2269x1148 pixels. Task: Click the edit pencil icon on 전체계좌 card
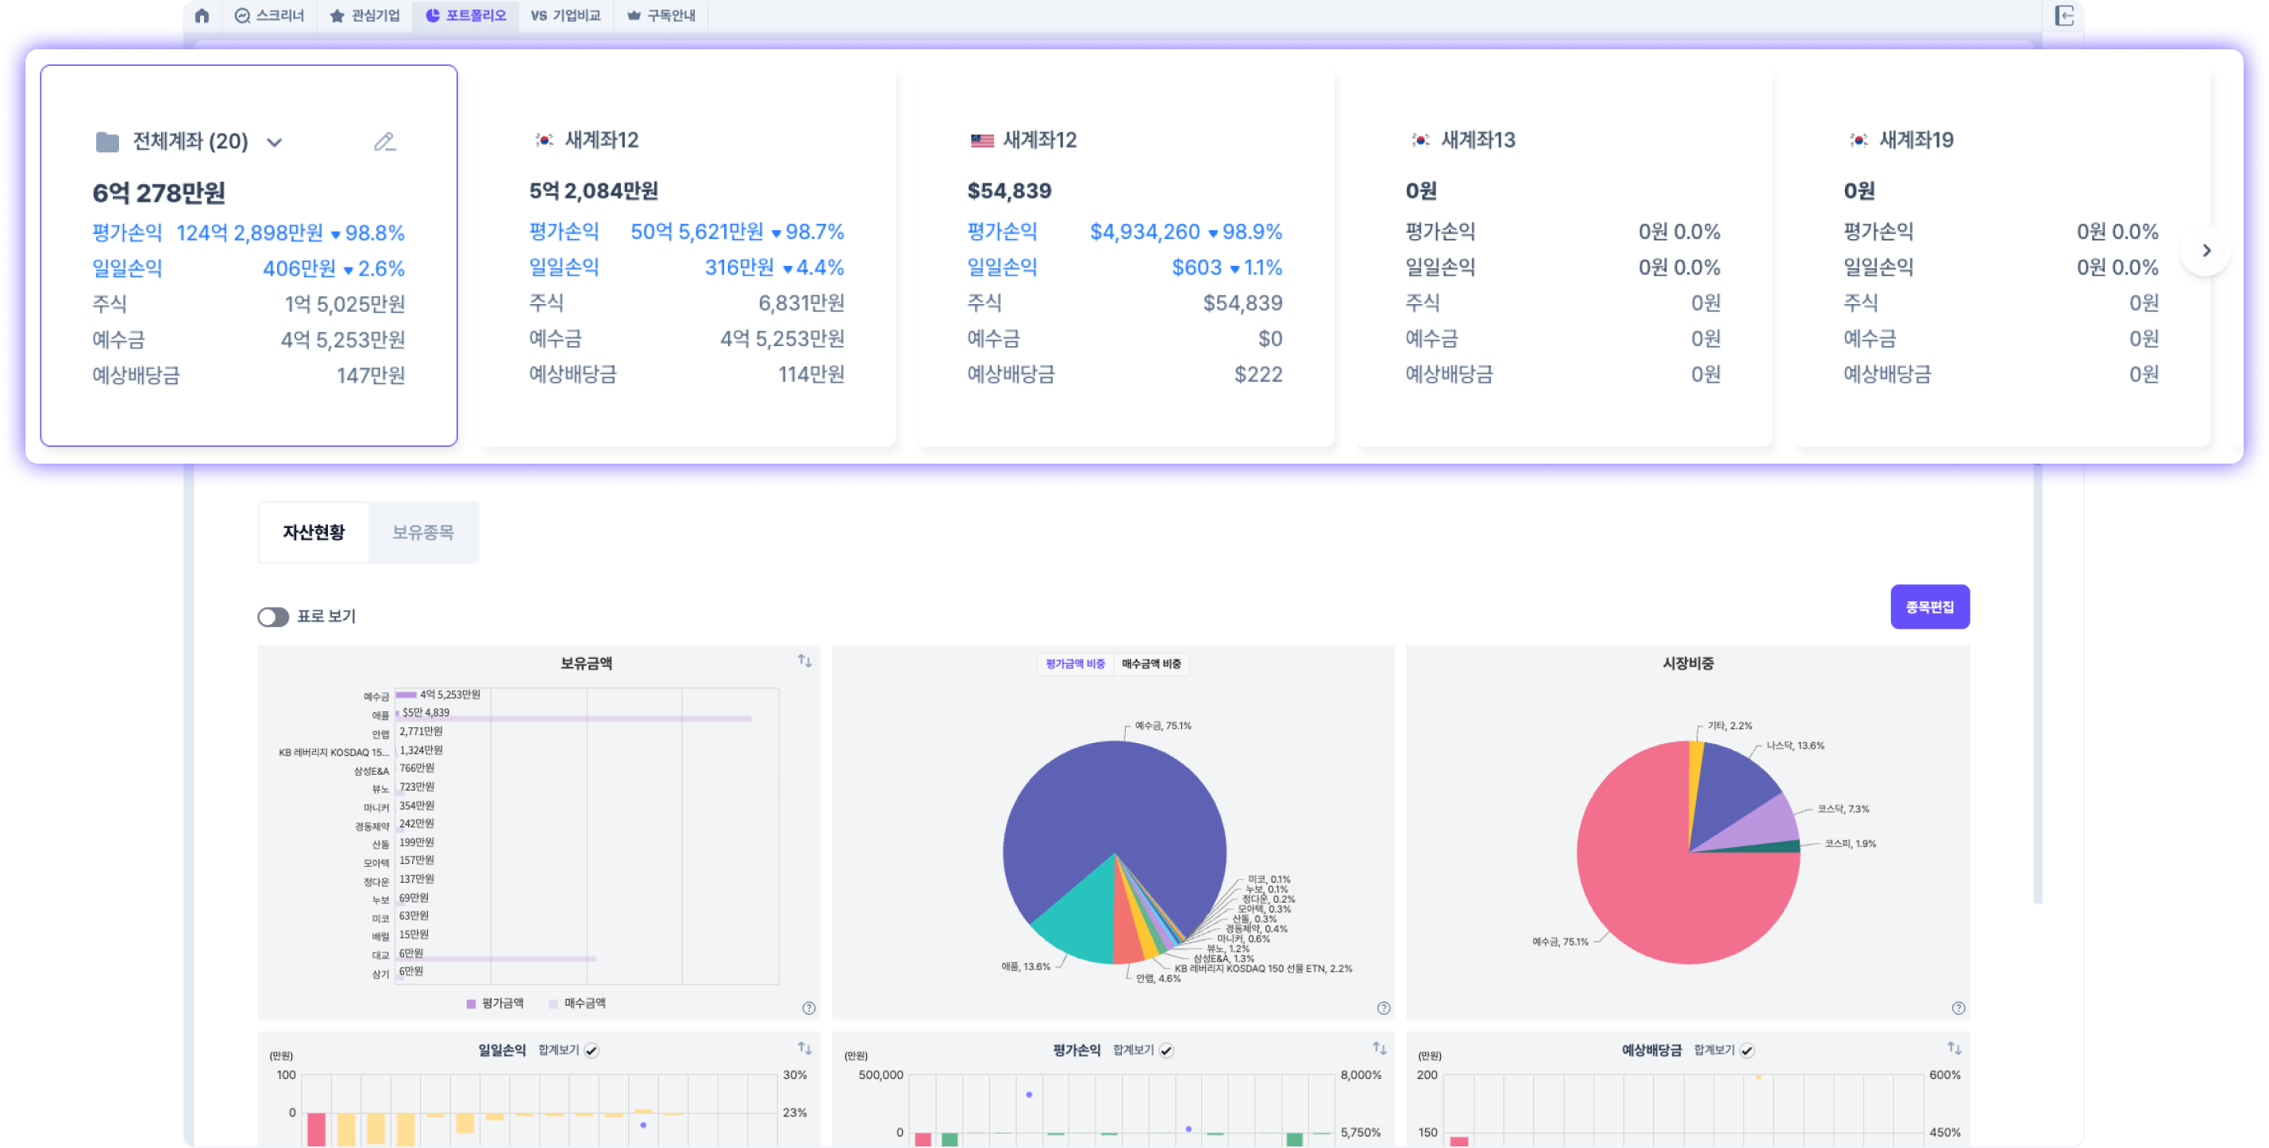[x=385, y=142]
